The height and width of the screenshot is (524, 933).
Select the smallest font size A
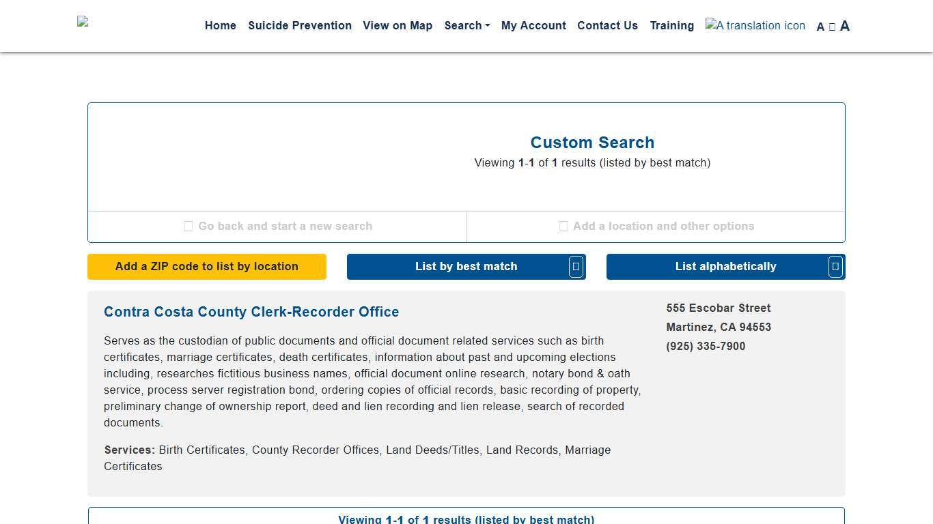tap(820, 27)
